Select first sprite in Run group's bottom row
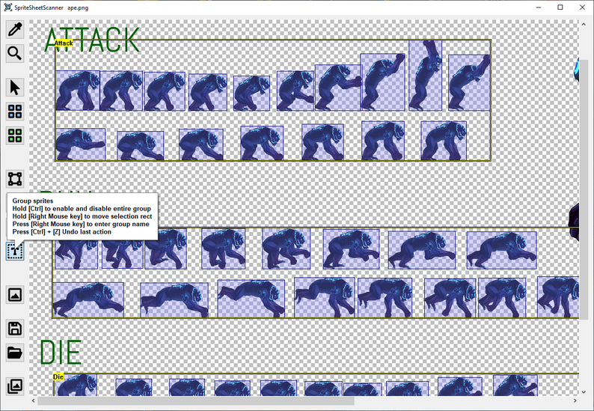The image size is (594, 411). (88, 300)
